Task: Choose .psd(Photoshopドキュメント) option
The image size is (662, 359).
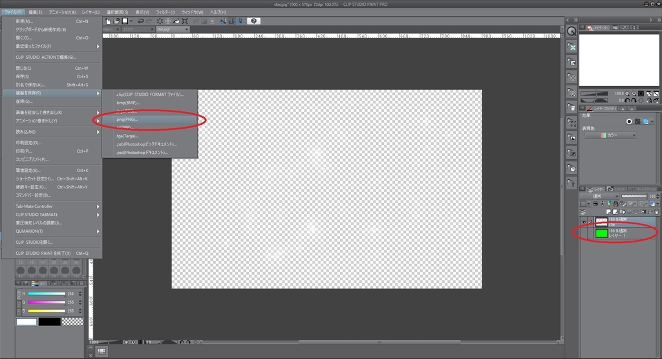Action: click(150, 153)
